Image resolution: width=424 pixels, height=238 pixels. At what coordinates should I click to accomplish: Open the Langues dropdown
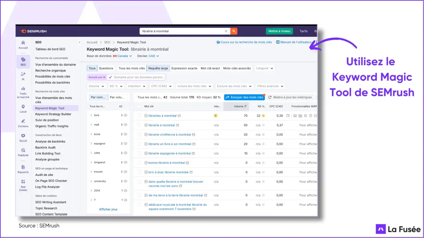click(265, 68)
